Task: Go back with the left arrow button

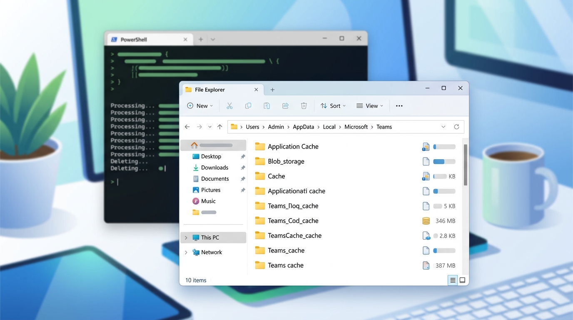Action: 187,127
